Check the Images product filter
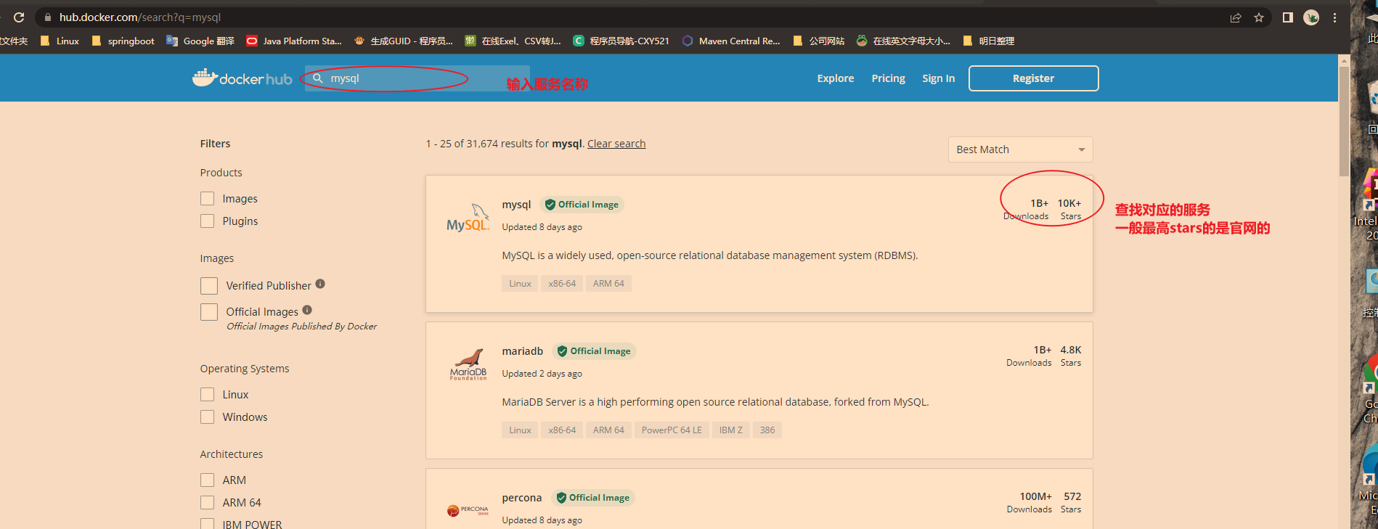Image resolution: width=1378 pixels, height=529 pixels. pyautogui.click(x=208, y=199)
